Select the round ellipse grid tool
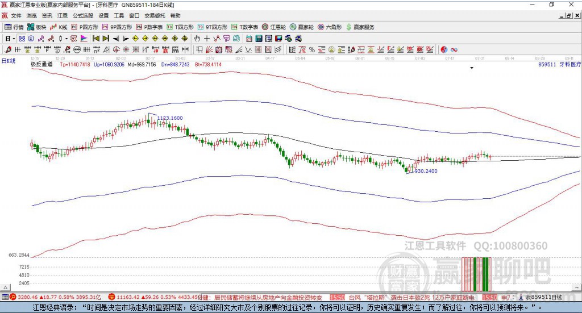Viewport: 582px width, 313px height. point(77,49)
